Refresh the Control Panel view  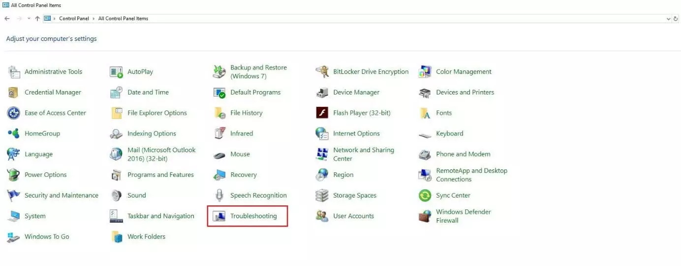point(676,19)
